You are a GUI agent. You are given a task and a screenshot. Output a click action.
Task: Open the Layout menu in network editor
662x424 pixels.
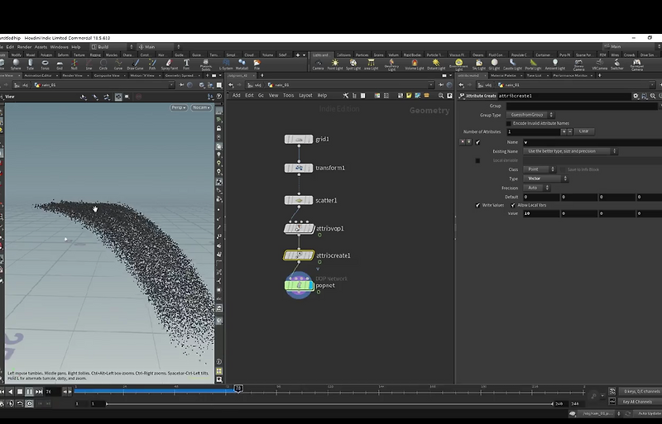(x=305, y=95)
